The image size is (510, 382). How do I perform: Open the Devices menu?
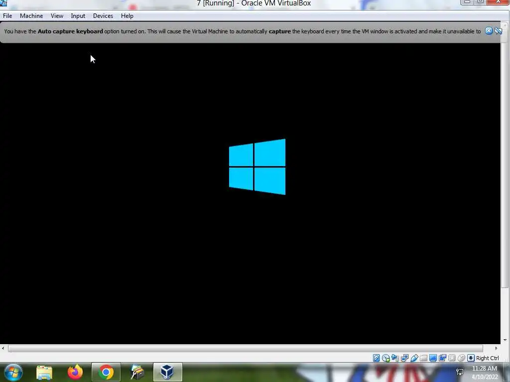point(103,16)
